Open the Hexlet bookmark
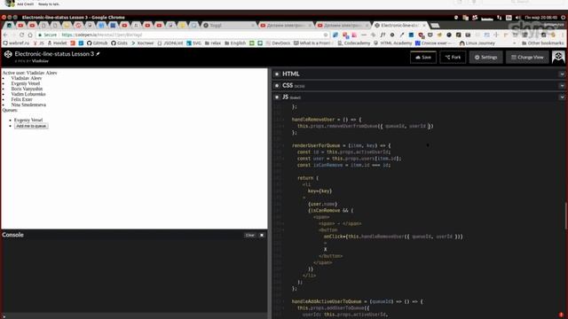The image size is (568, 319). pos(57,43)
